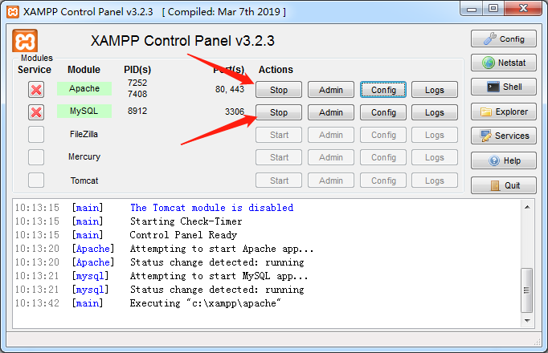
Task: Stop the Apache module
Action: point(279,90)
